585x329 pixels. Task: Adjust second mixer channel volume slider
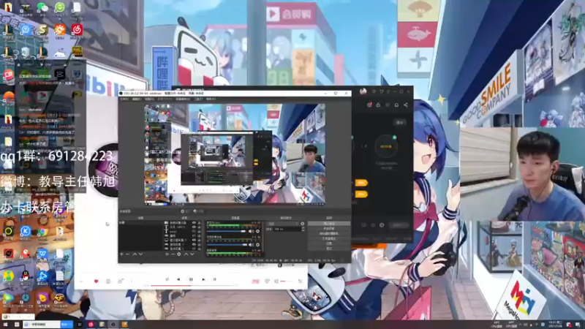click(227, 245)
